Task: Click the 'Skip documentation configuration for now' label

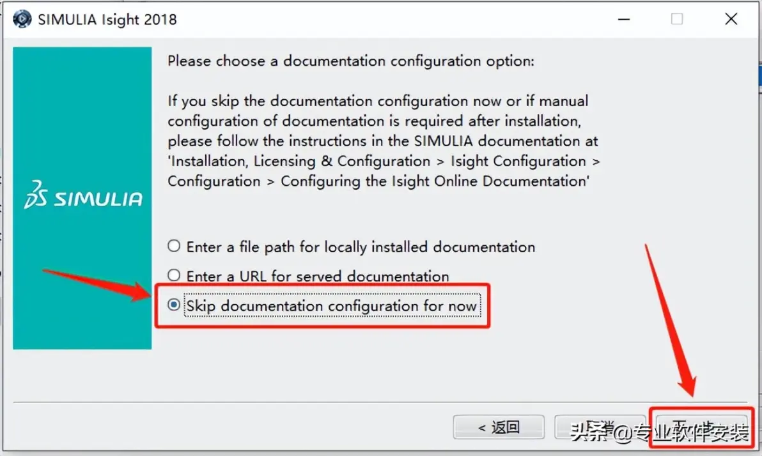Action: pyautogui.click(x=332, y=306)
